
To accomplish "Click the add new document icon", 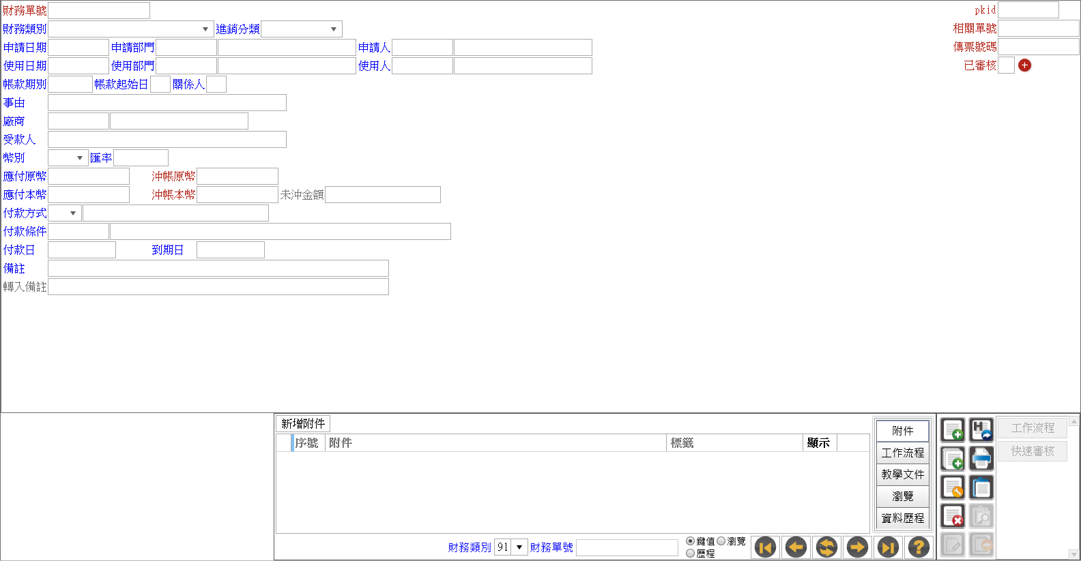I will (953, 430).
